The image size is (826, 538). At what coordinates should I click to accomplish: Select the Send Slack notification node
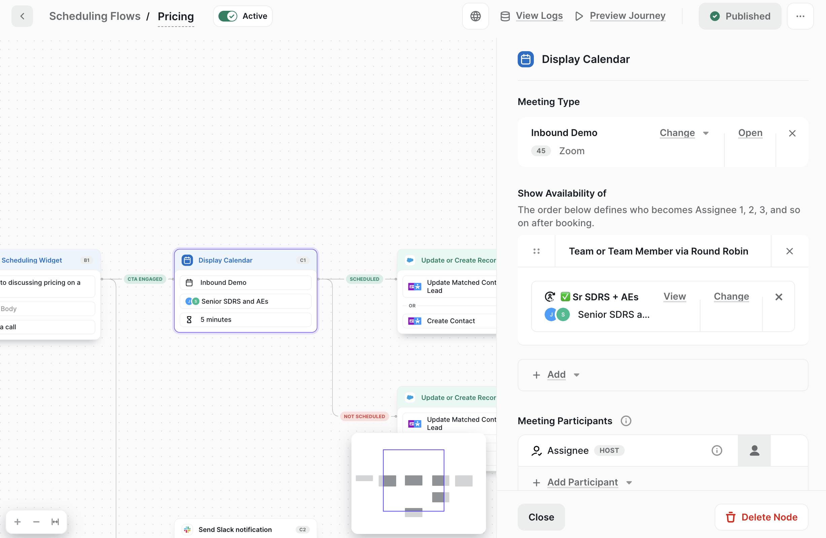click(x=245, y=529)
